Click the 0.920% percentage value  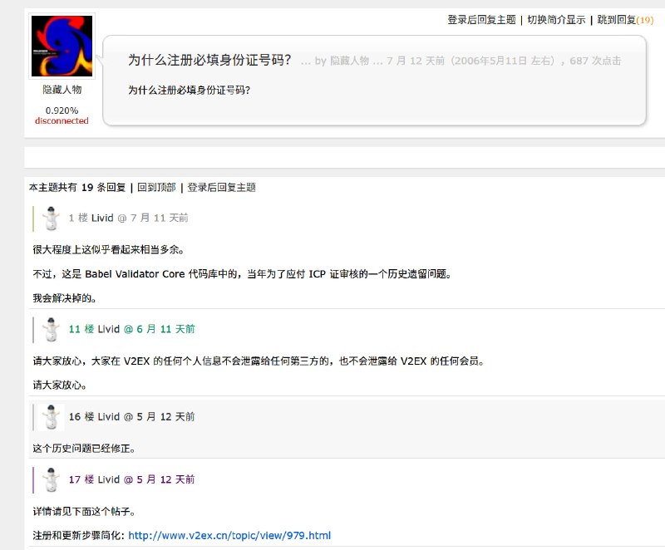pos(62,109)
